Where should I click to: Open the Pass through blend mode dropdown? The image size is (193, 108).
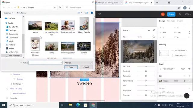[169, 69]
